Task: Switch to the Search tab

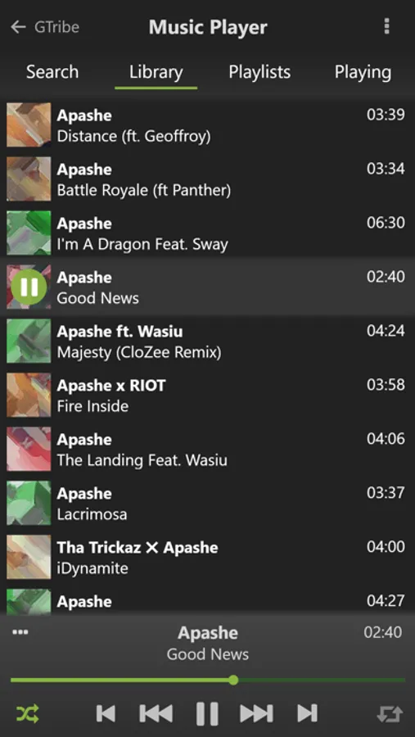Action: 52,72
